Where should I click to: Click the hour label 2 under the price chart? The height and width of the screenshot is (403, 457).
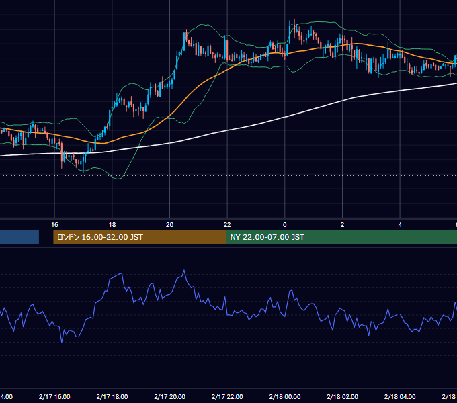point(342,225)
